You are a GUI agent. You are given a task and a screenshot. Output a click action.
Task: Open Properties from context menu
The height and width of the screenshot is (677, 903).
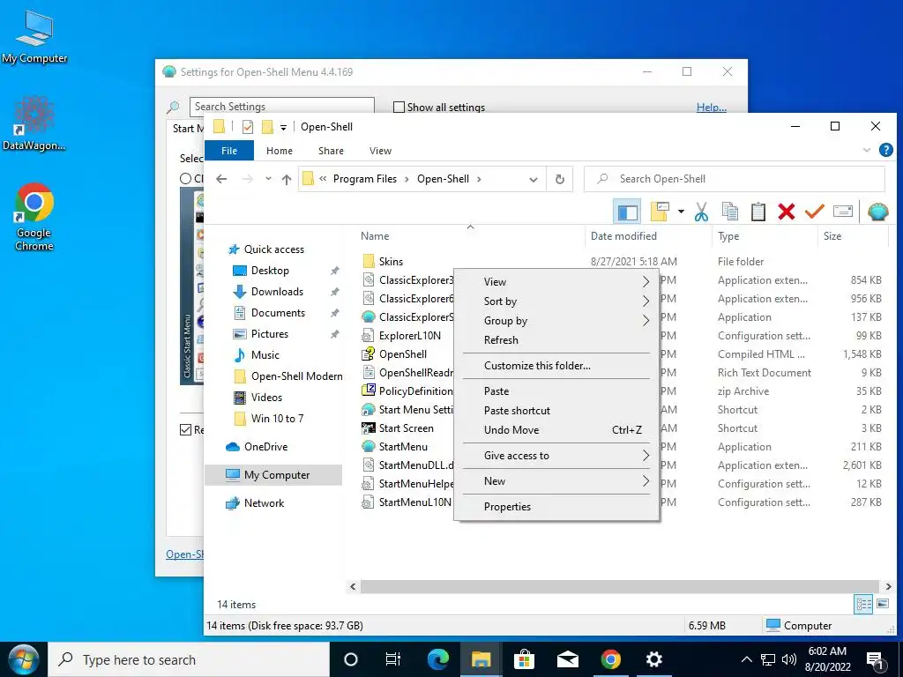pyautogui.click(x=556, y=507)
